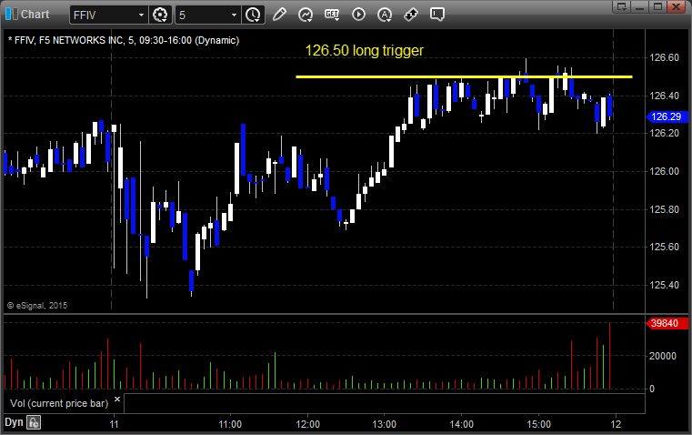Toggle the Dyn lock icon
The height and width of the screenshot is (435, 692).
click(34, 422)
